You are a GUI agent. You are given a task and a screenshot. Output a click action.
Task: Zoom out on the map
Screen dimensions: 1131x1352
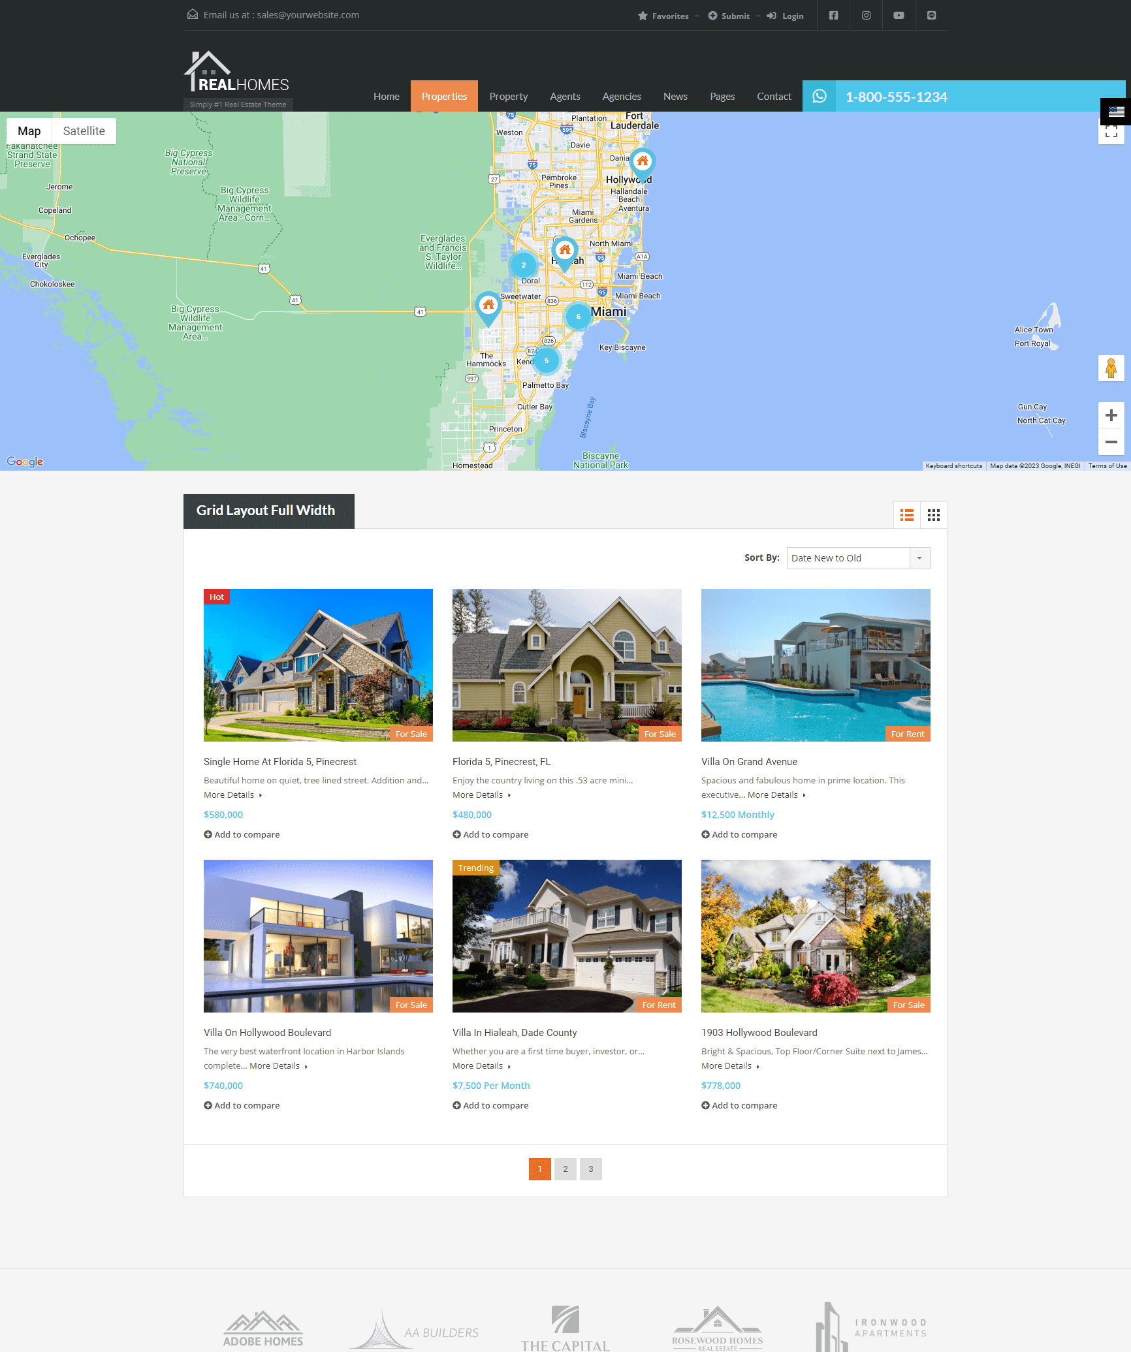[x=1111, y=442]
